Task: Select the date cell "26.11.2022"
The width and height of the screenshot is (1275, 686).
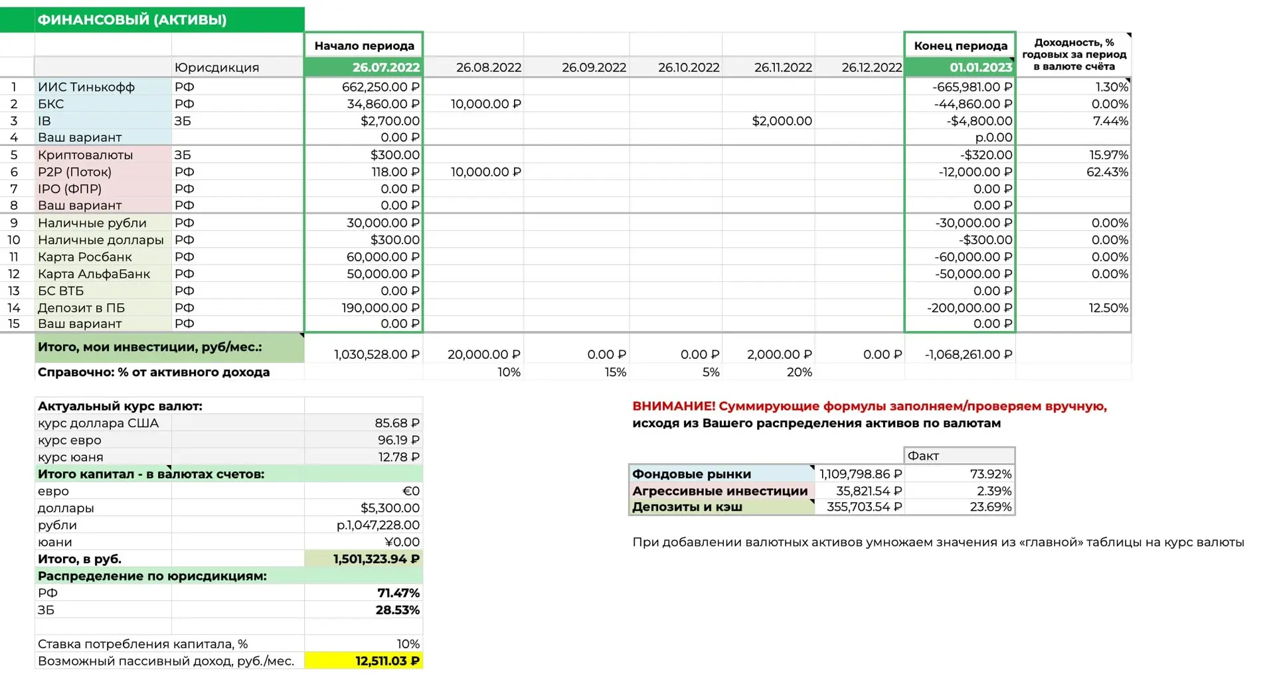Action: pos(769,67)
